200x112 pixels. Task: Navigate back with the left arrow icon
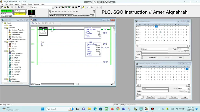tap(92, 7)
